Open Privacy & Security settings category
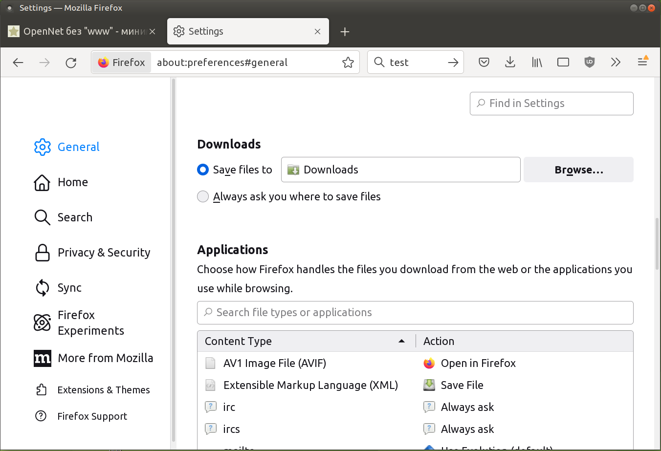Screen dimensions: 661x451 point(104,253)
